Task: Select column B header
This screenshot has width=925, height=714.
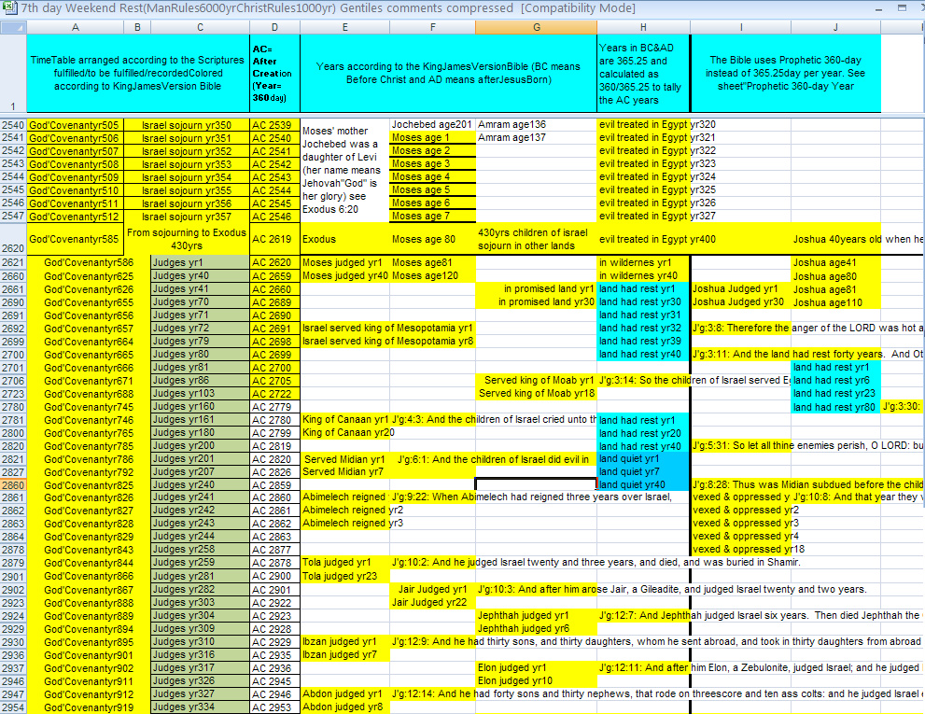Action: click(137, 27)
